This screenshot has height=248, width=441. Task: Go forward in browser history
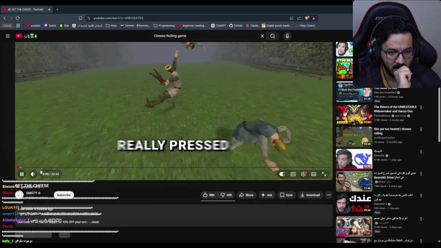[11, 18]
